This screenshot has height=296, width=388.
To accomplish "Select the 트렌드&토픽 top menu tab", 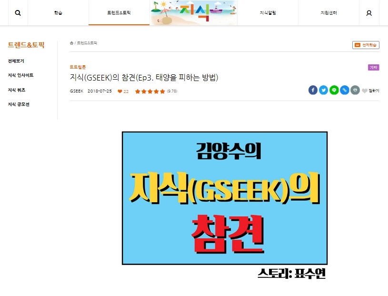I will point(119,13).
